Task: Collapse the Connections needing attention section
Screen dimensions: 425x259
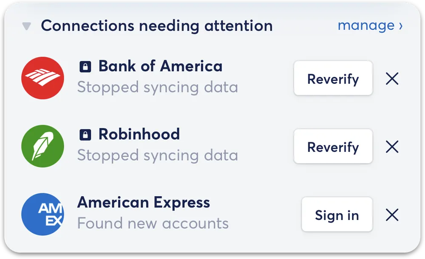Action: pos(26,26)
